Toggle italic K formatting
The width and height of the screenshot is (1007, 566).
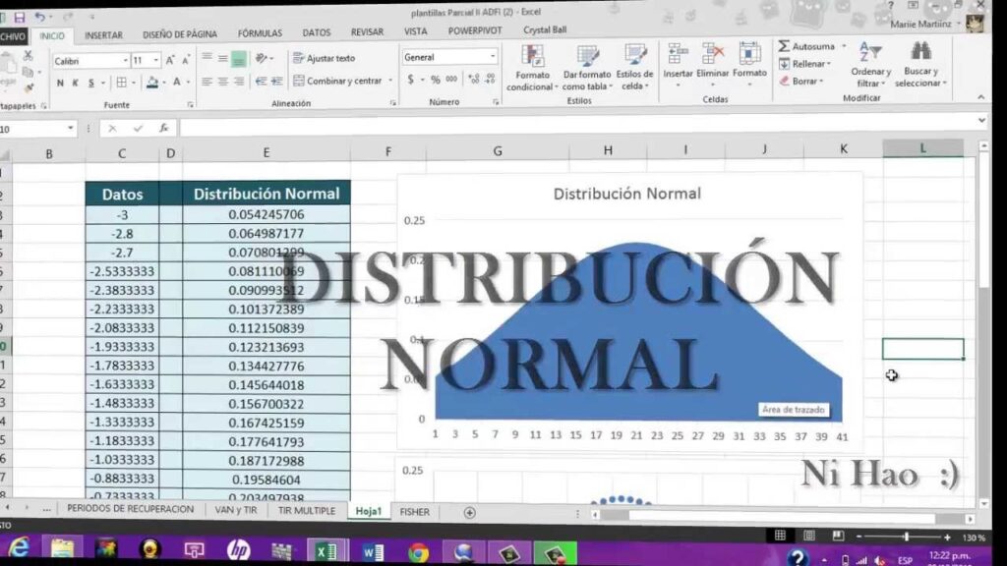tap(76, 83)
